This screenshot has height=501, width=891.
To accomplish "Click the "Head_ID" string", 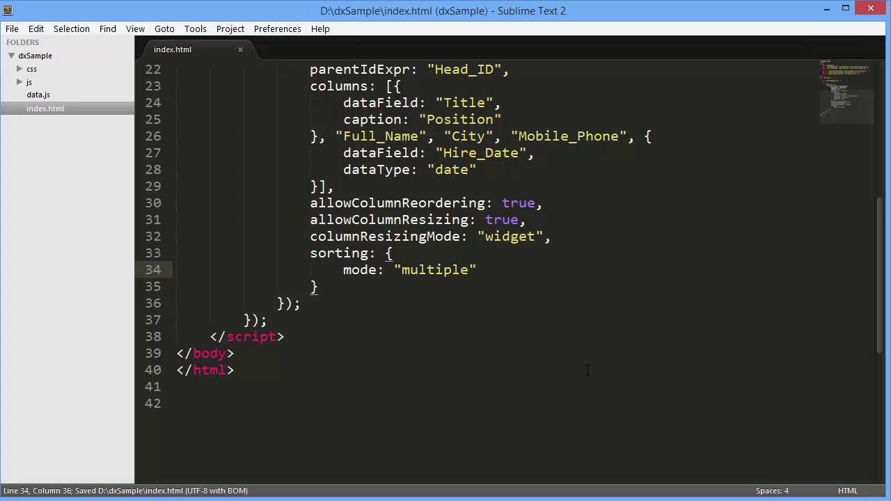I will click(464, 70).
